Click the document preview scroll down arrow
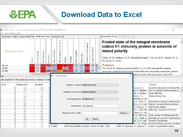183x137 pixels. [182, 74]
